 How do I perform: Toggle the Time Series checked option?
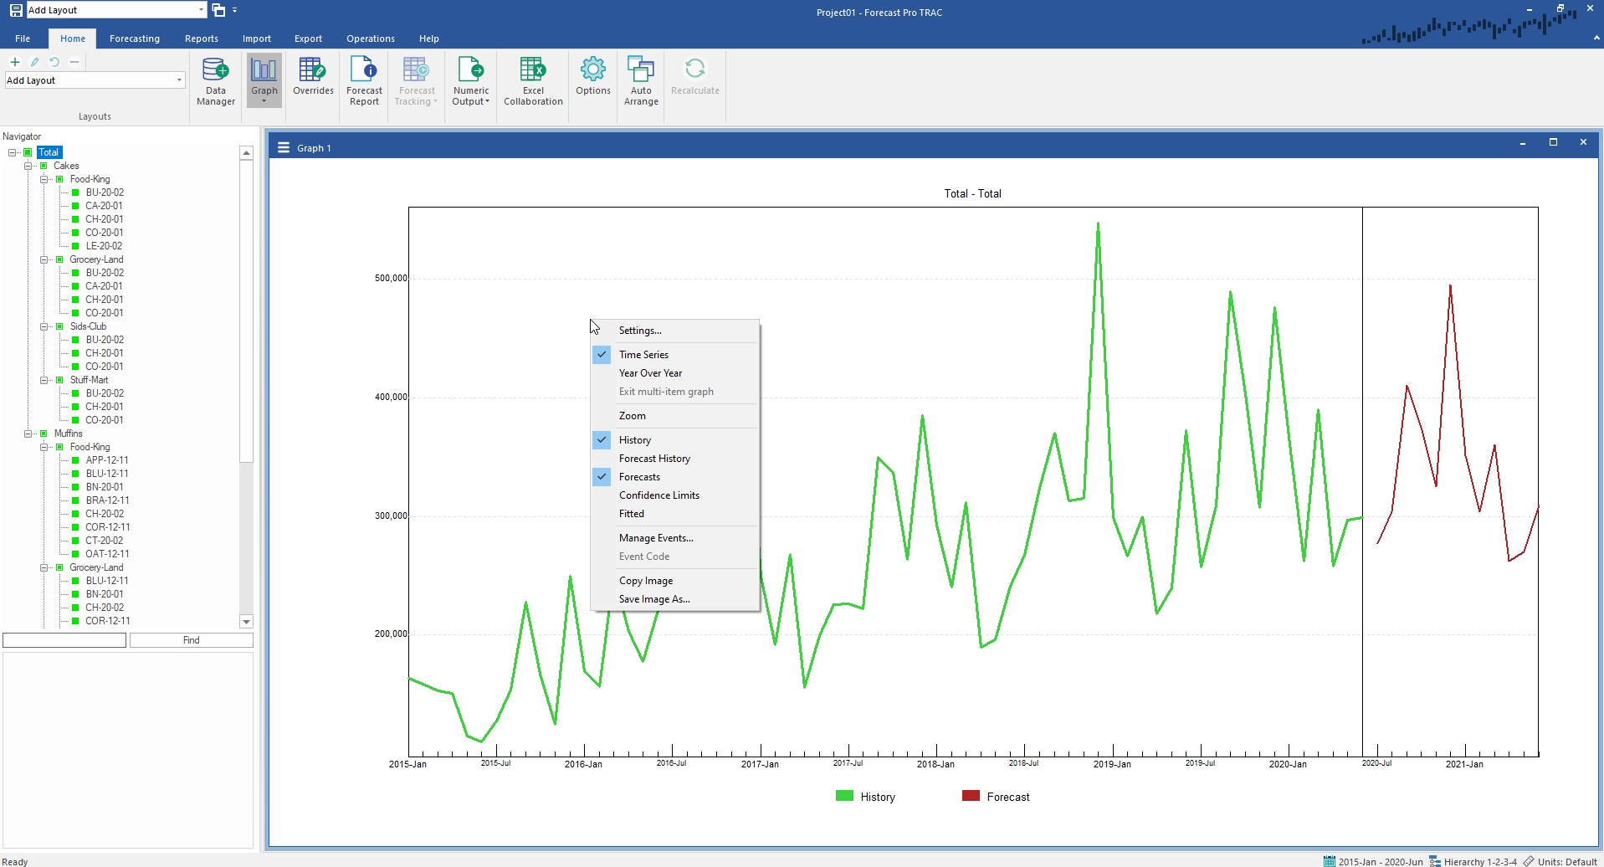[674, 355]
